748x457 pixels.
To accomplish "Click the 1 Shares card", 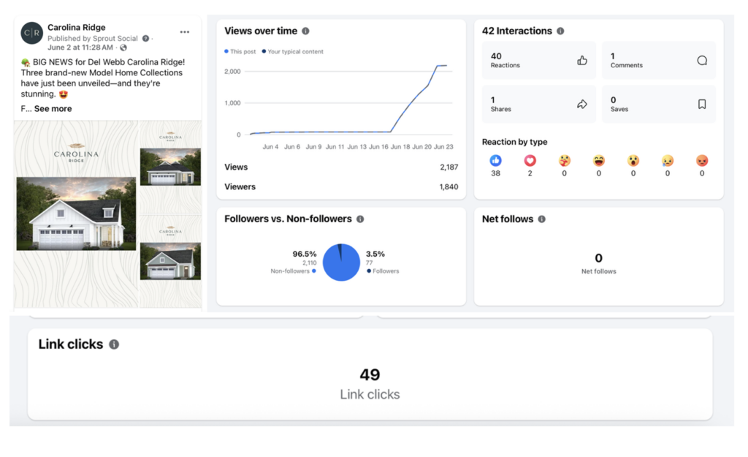I will 538,104.
